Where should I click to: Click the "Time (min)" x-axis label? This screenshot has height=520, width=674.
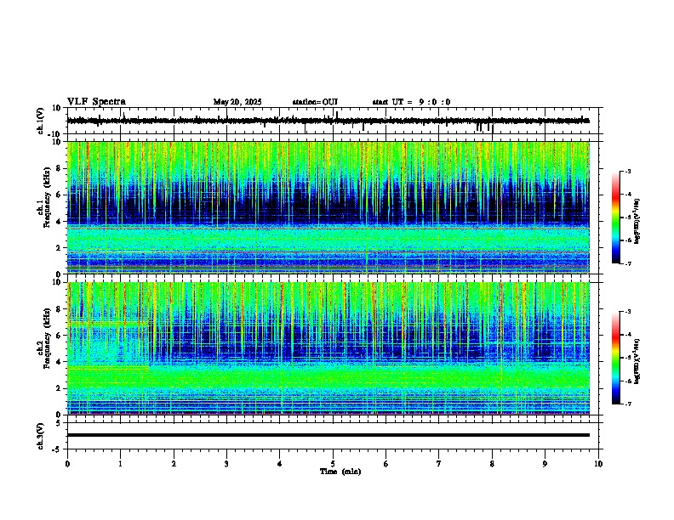click(x=340, y=472)
